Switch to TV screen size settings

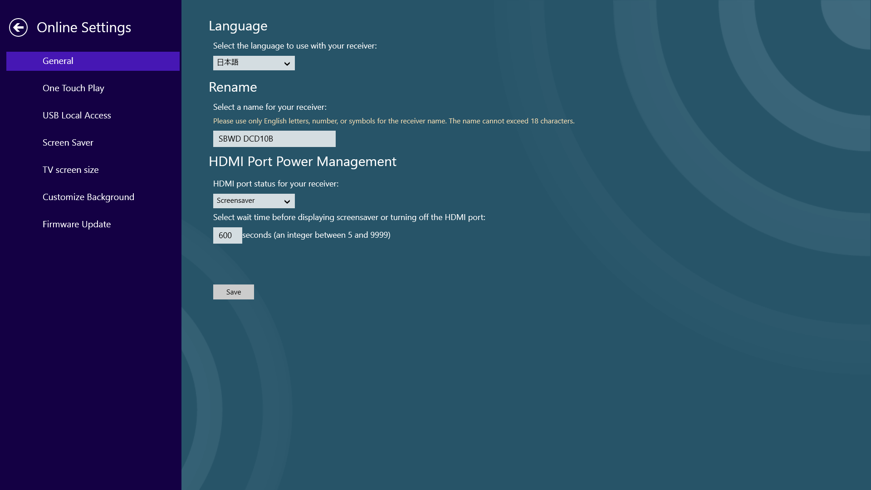[x=71, y=170]
